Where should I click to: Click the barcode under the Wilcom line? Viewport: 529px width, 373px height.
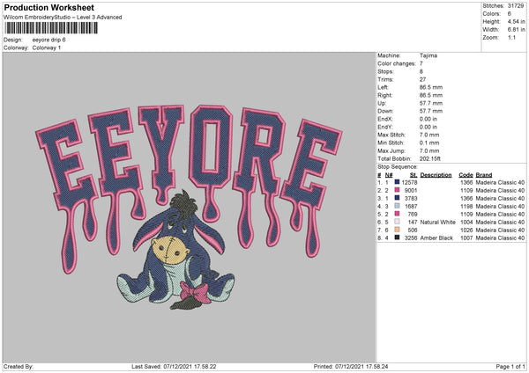[51, 28]
